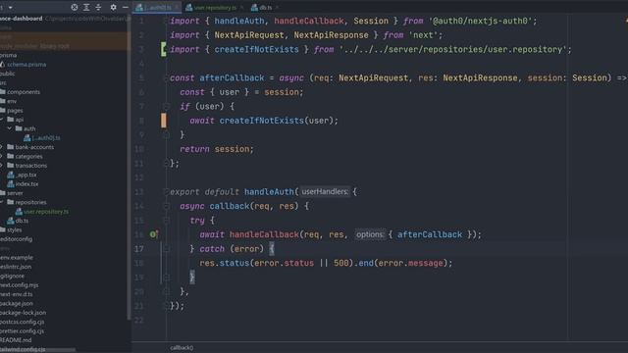Fold the afterCallback function at line 5
628x353 pixels.
166,77
